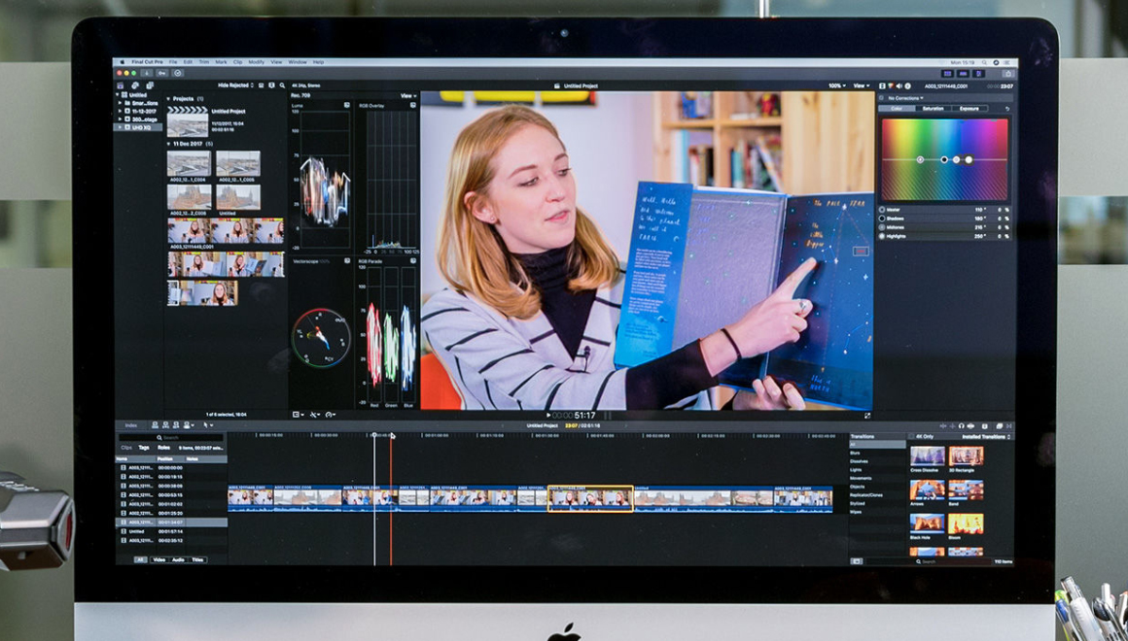The width and height of the screenshot is (1128, 641).
Task: Click the reset arrow in Color Board
Action: [x=1007, y=109]
